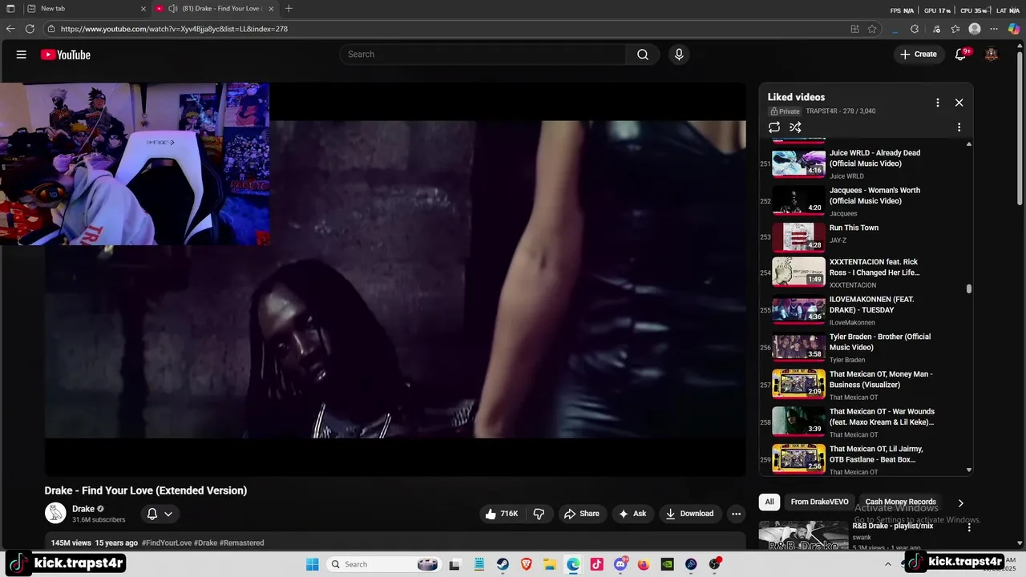The width and height of the screenshot is (1026, 577).
Task: Open the YouTube guide hamburger menu
Action: tap(22, 54)
